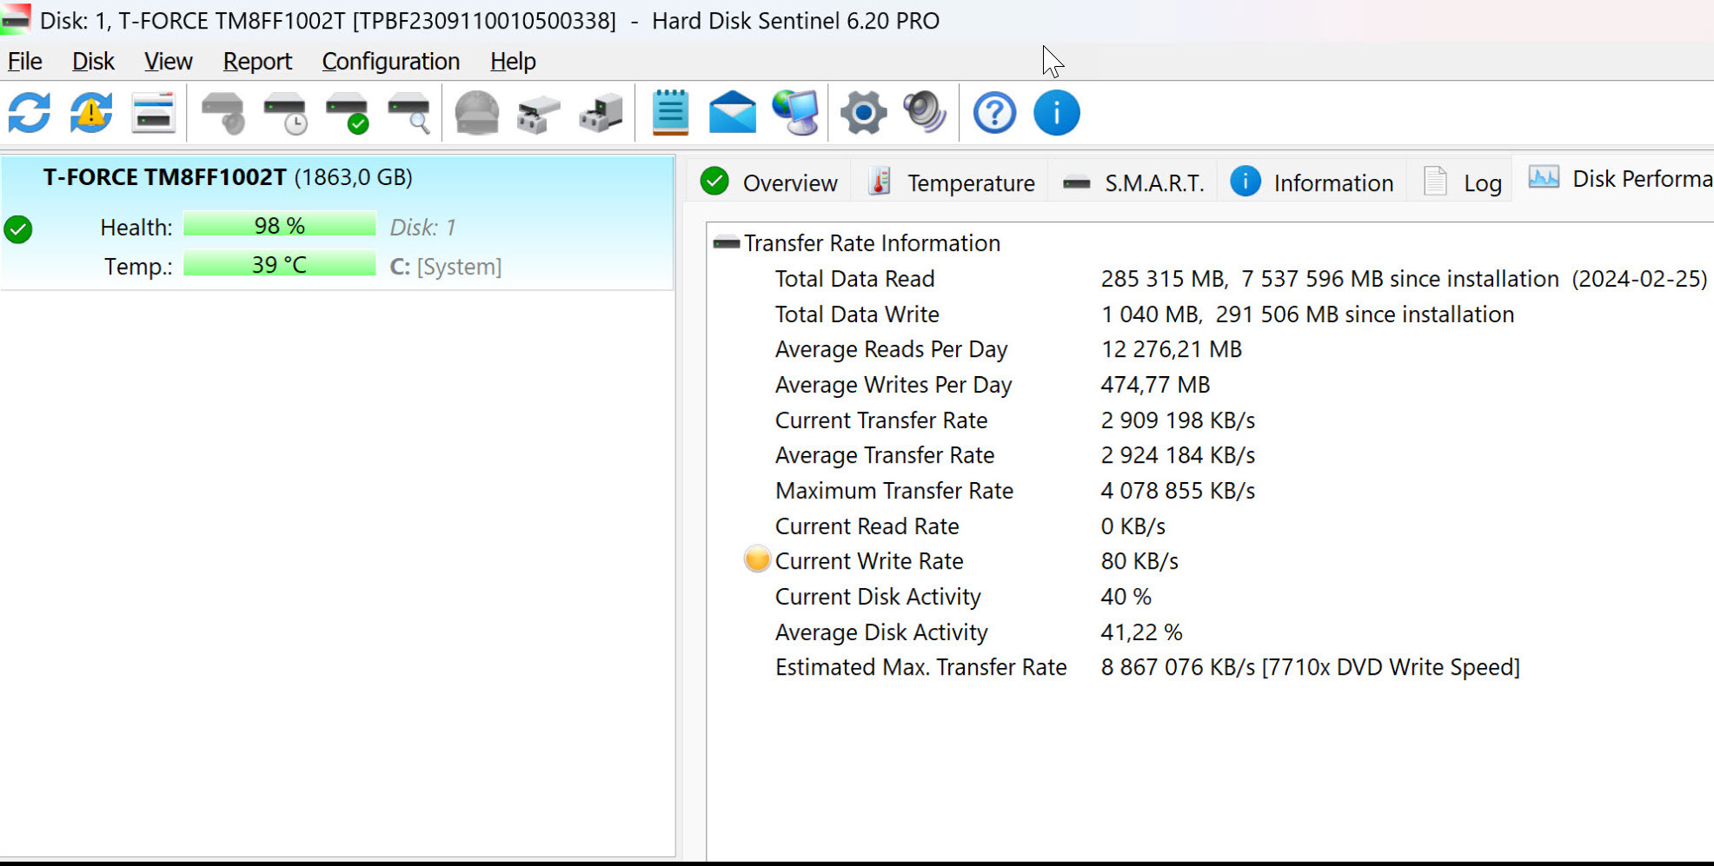
Task: Switch to the Information tab
Action: click(x=1312, y=182)
